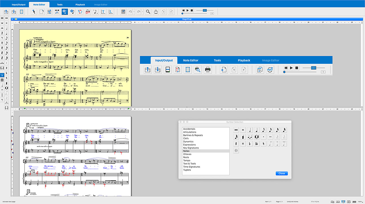Pick the double whole note symbol in Symbol Selection

tap(236, 130)
